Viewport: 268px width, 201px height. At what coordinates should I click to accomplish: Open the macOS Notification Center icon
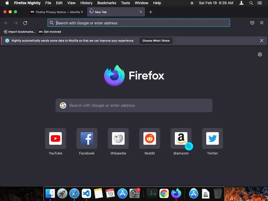click(x=260, y=3)
